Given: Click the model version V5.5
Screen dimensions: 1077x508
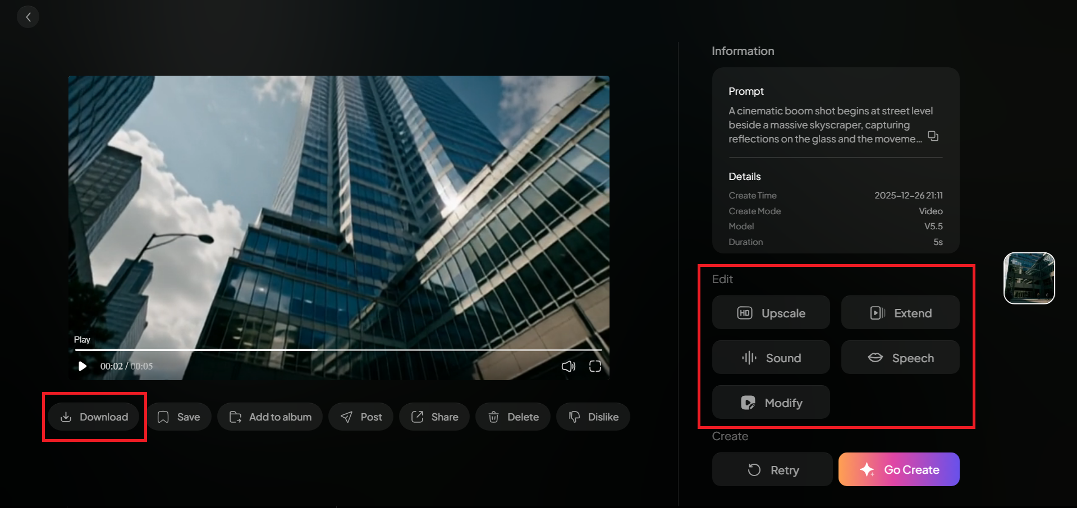Looking at the screenshot, I should click(x=934, y=227).
